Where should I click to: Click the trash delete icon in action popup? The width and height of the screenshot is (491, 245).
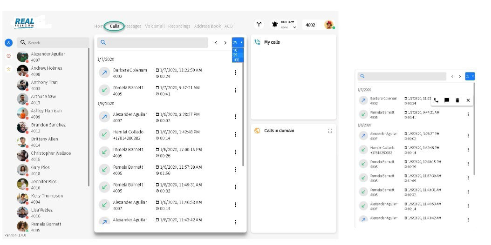pos(457,100)
